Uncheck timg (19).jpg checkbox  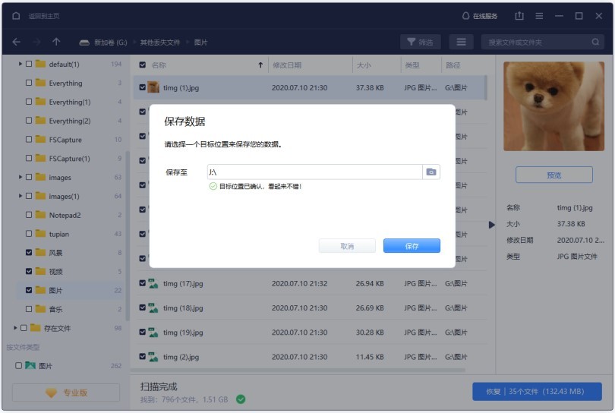143,332
